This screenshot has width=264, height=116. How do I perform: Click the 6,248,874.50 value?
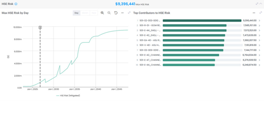click(250, 65)
